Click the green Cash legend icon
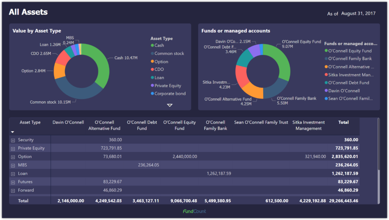Viewport: 389px width, 220px height. tap(153, 45)
